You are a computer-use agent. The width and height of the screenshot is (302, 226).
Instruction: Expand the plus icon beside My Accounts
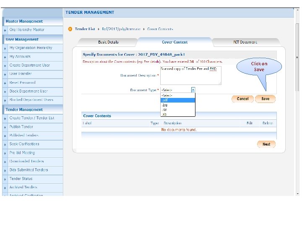(x=5, y=57)
